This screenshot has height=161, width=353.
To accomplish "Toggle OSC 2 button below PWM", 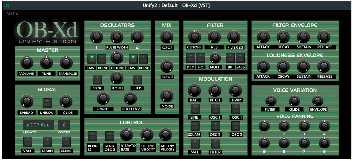I will (236, 126).
